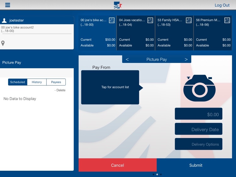236x177 pixels.
Task: Switch to the History tab
Action: click(37, 82)
